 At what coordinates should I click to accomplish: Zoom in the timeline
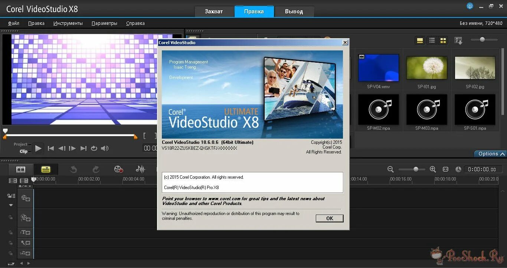(x=433, y=169)
